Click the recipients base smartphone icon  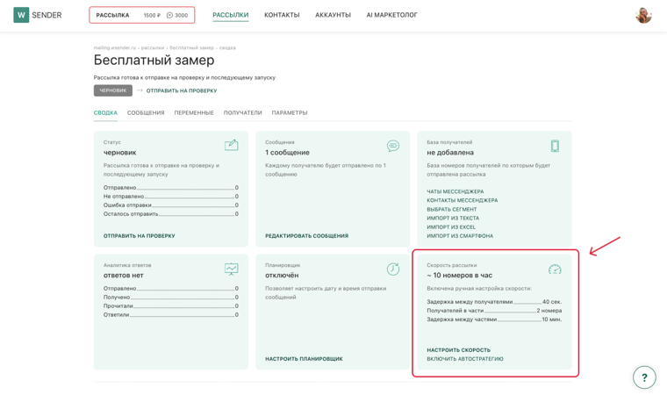[x=555, y=146]
